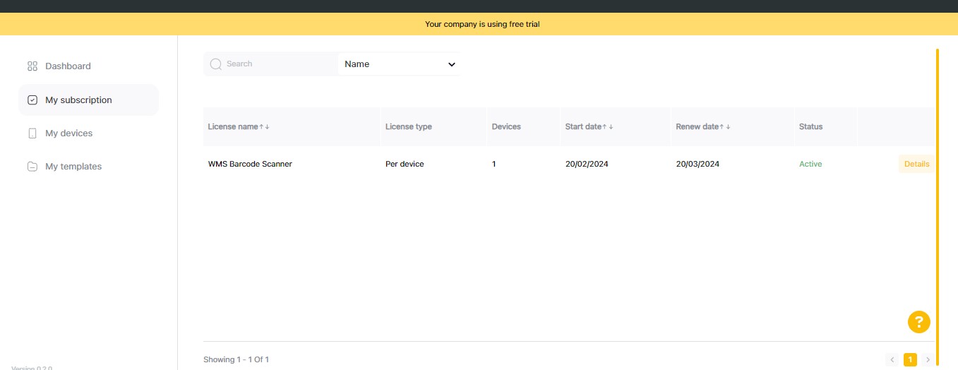Screen dimensions: 958x370
Task: Go to next page arrow
Action: (928, 360)
